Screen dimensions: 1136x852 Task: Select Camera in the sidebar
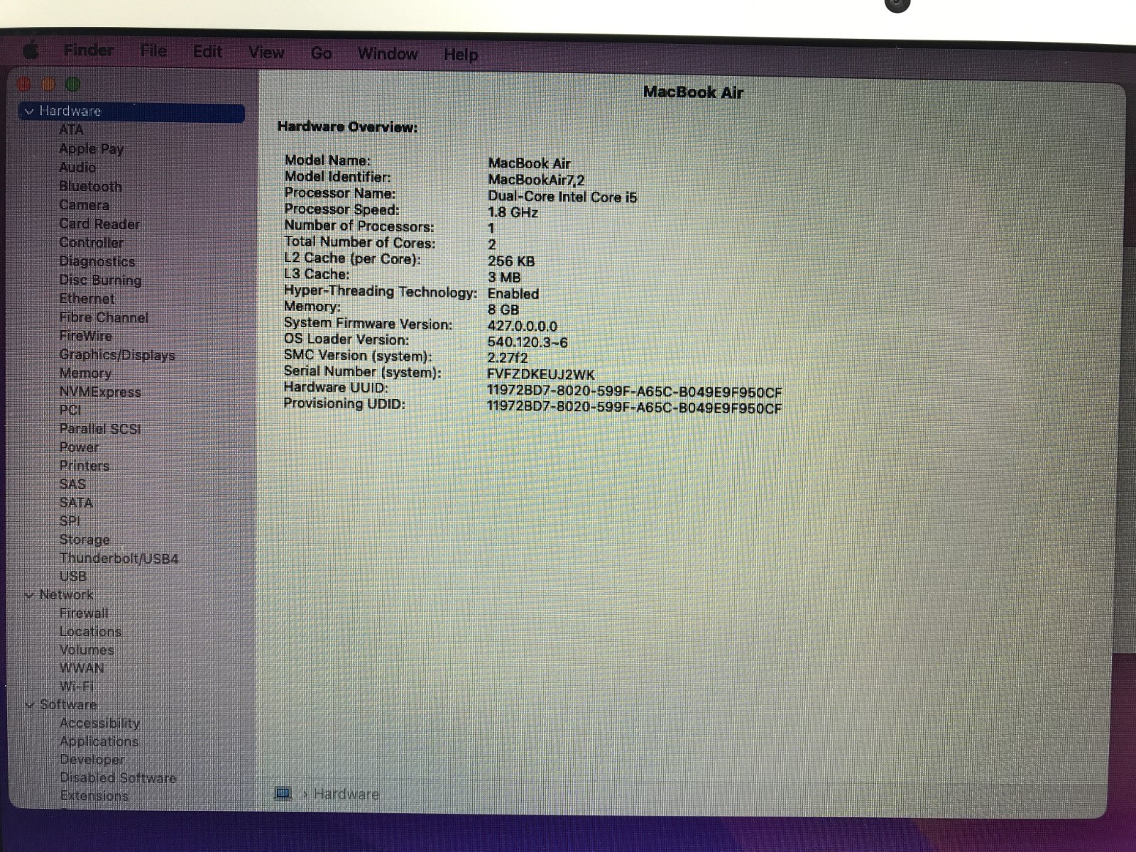tap(84, 205)
